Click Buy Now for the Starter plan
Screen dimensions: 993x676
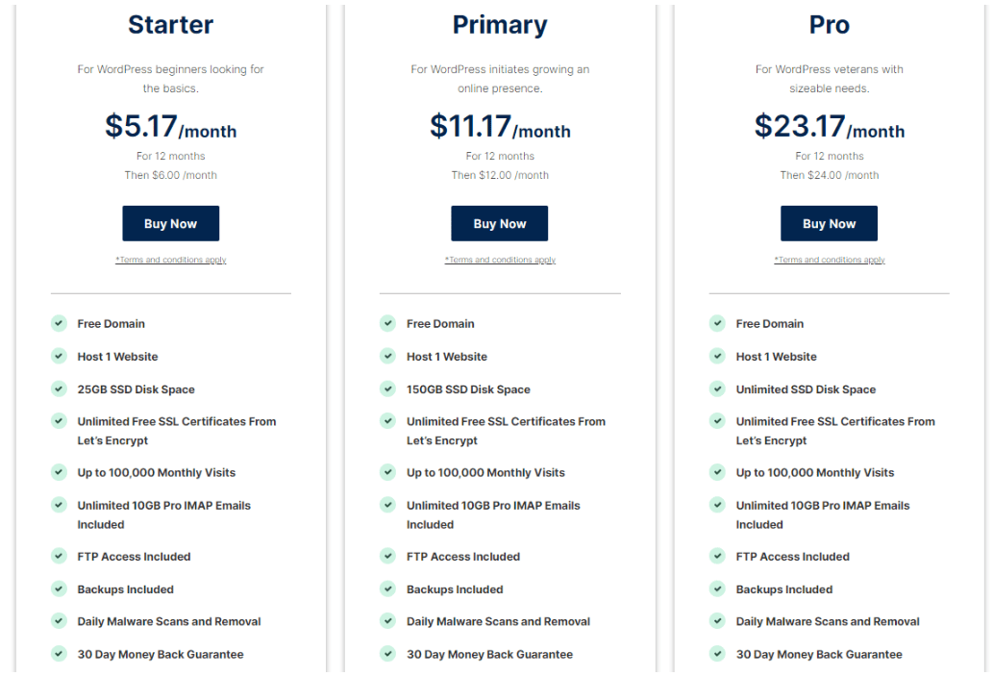point(170,223)
